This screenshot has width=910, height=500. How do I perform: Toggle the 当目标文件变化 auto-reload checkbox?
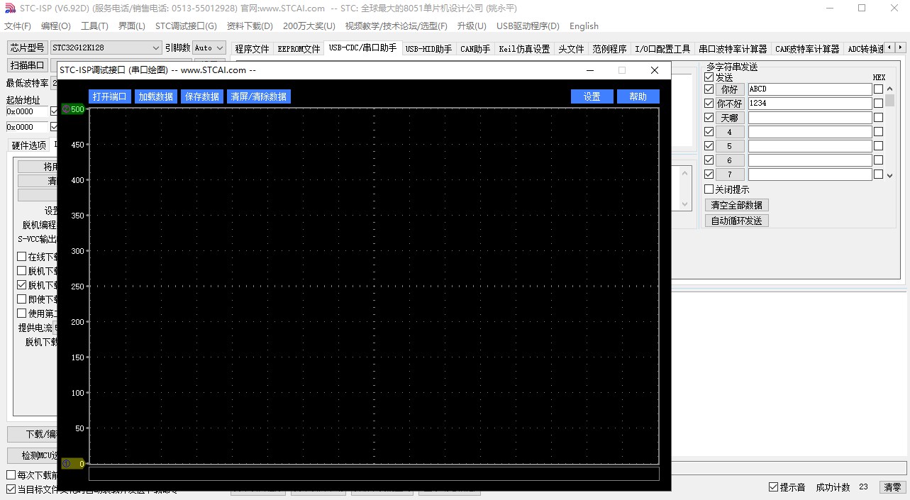click(11, 489)
